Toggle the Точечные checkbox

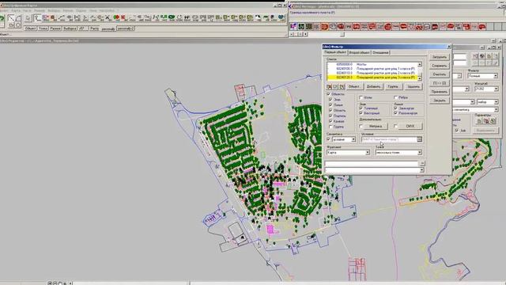pyautogui.click(x=361, y=108)
